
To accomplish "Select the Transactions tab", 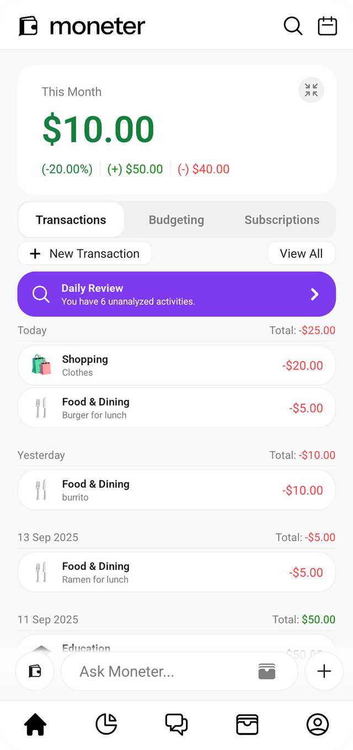I will pos(71,220).
